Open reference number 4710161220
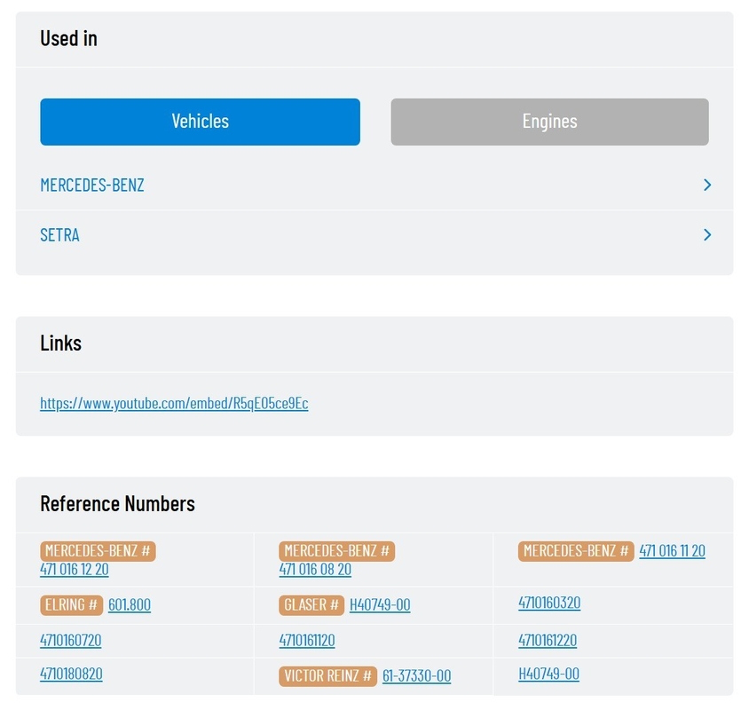Viewport: 741px width, 710px height. click(548, 640)
